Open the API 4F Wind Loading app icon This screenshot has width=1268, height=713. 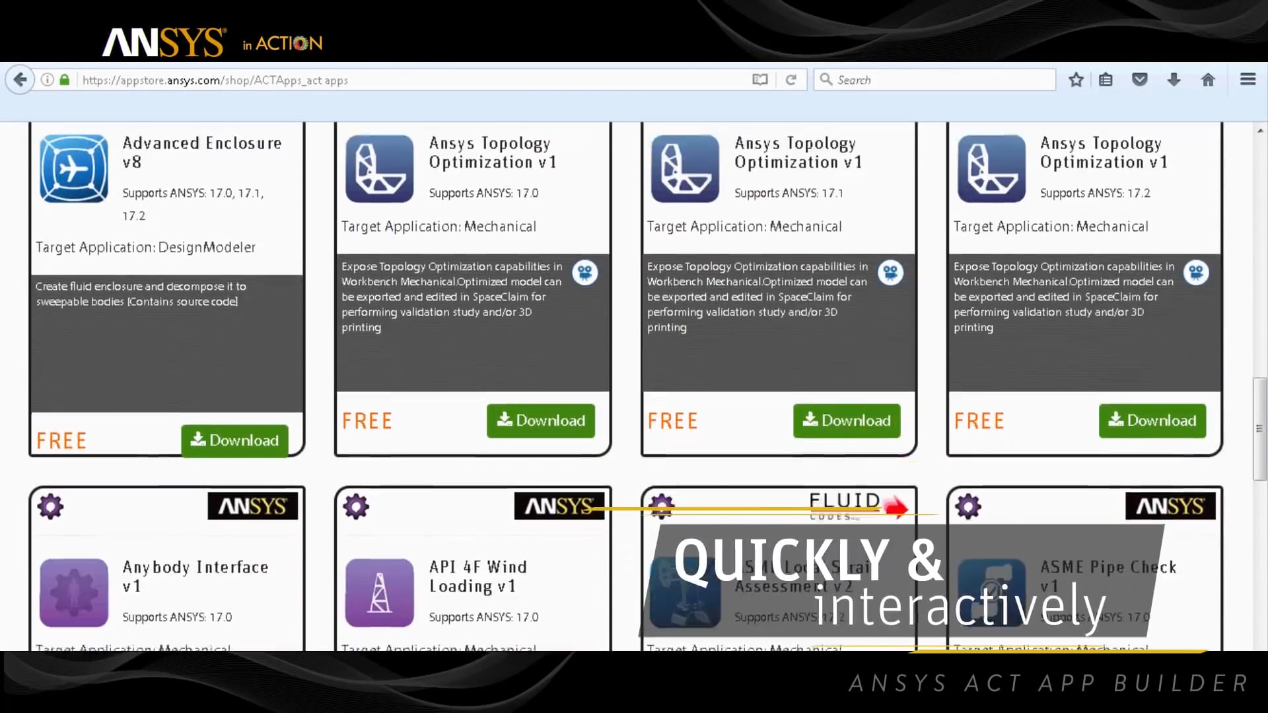tap(379, 593)
